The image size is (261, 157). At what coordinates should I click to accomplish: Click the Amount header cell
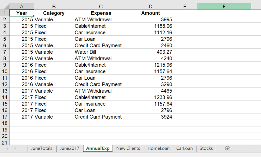click(x=150, y=13)
